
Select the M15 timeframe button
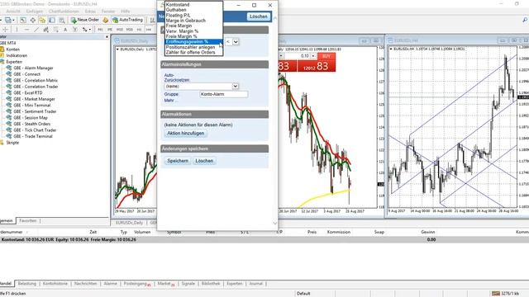point(120,30)
